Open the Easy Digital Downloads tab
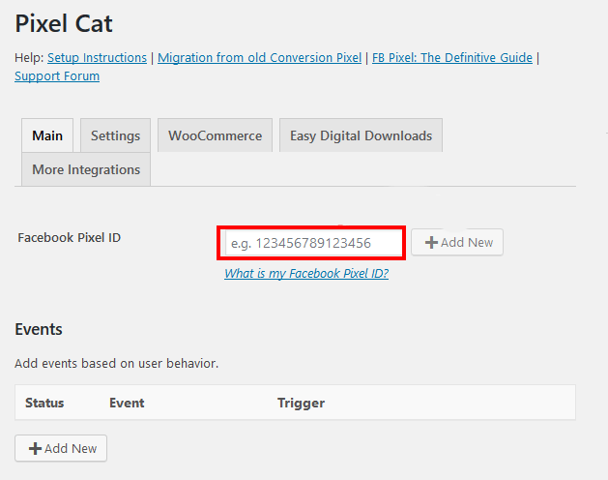 pyautogui.click(x=361, y=135)
